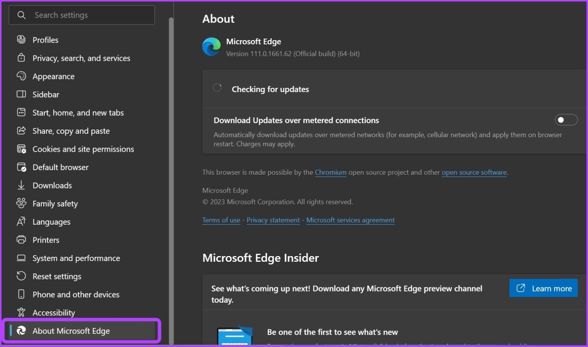The width and height of the screenshot is (588, 347).
Task: Click the Learn more button
Action: click(543, 288)
